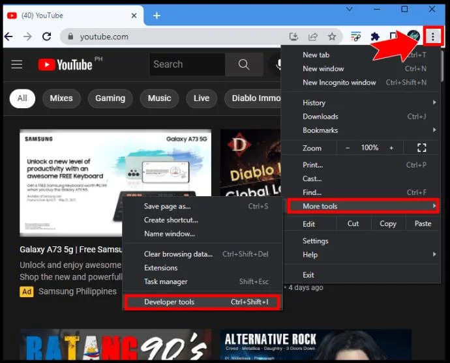The image size is (450, 363).
Task: Click the lock icon in address bar
Action: (70, 36)
